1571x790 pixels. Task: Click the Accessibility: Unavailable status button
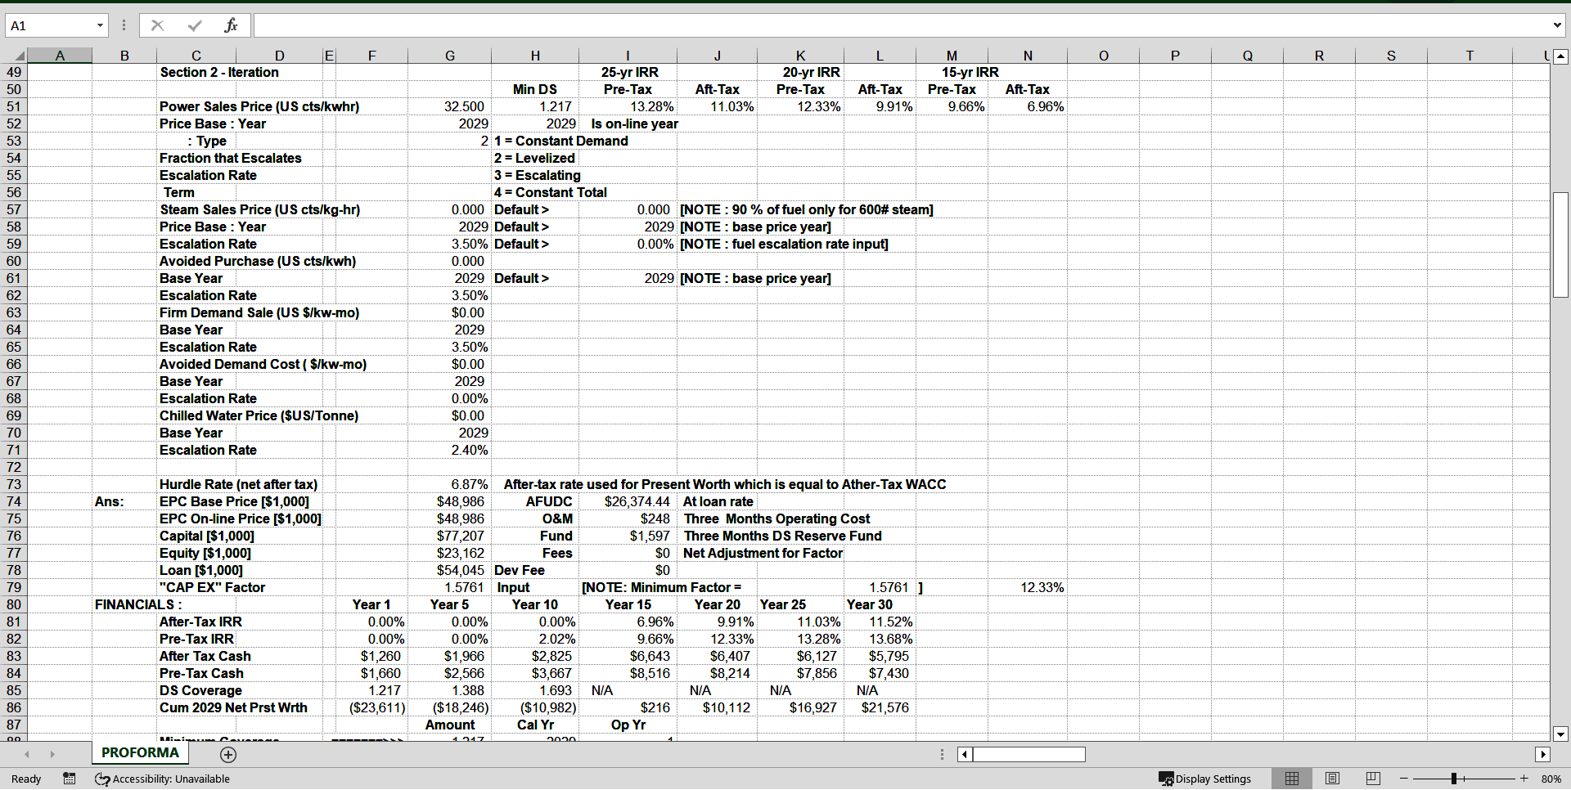[x=162, y=779]
